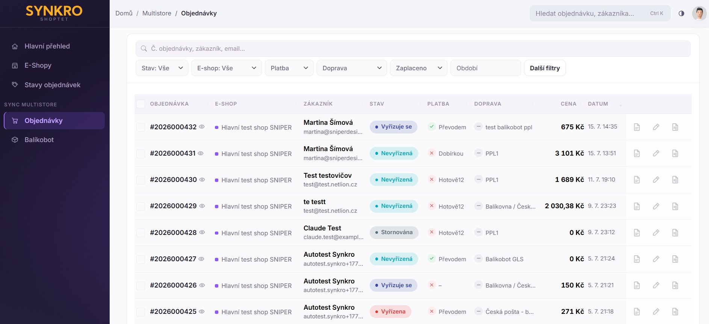Image resolution: width=709 pixels, height=324 pixels.
Task: Click the pencil edit icon for order #2026000432
Action: coord(656,127)
